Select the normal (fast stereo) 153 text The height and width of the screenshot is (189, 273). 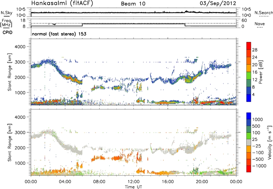click(59, 34)
